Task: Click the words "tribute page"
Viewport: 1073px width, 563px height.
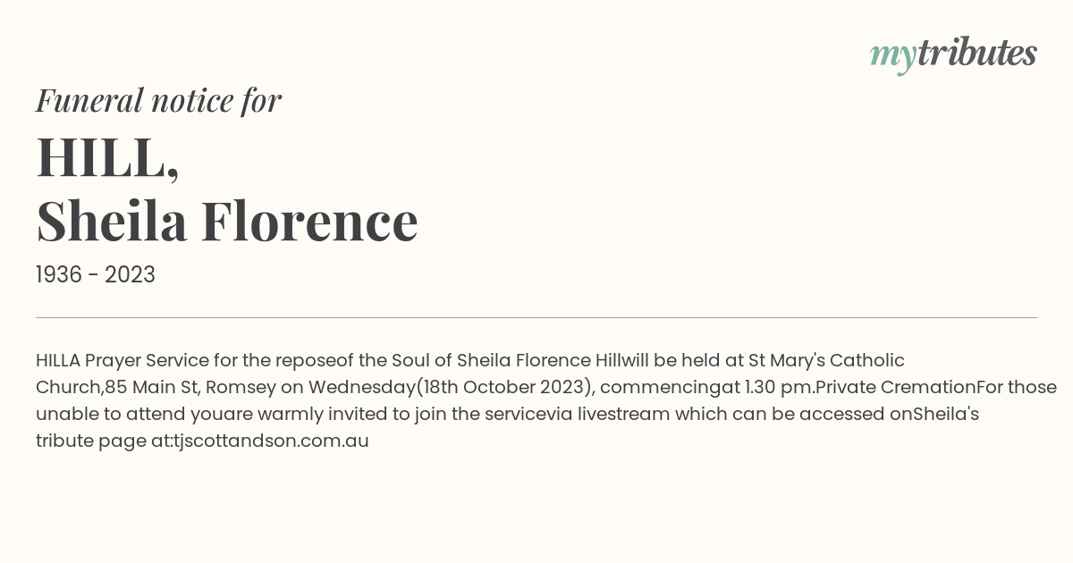Action: (89, 441)
